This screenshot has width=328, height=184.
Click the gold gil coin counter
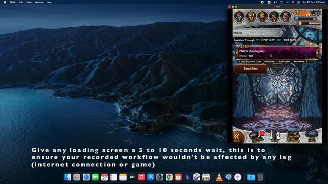310,23
